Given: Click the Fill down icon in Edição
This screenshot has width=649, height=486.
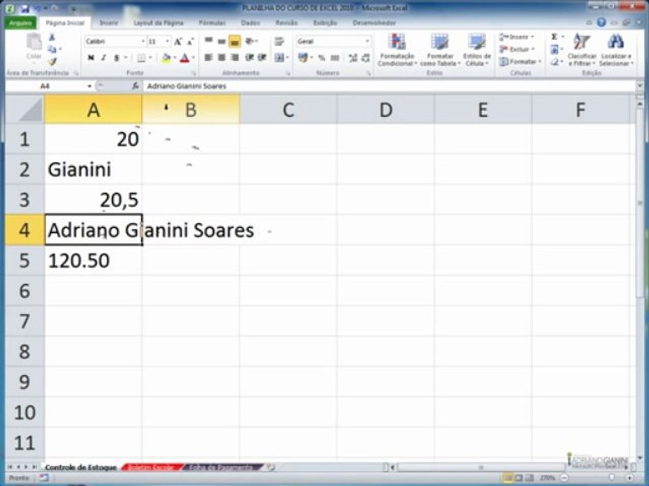Looking at the screenshot, I should pos(554,49).
